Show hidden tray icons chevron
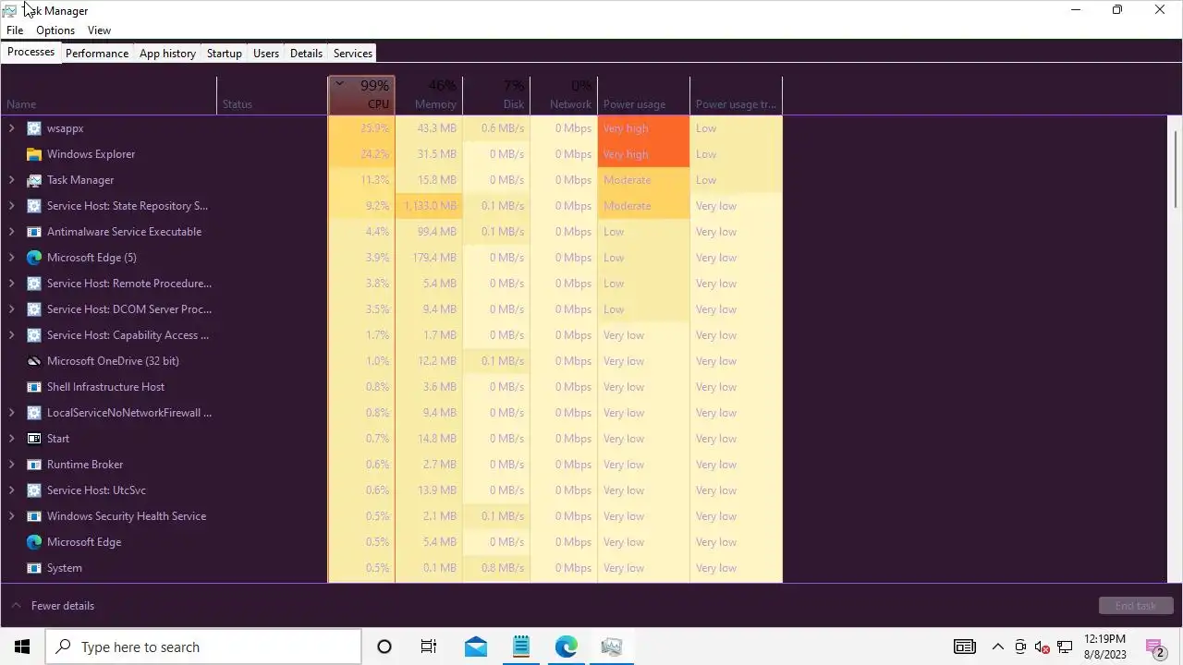Image resolution: width=1183 pixels, height=665 pixels. pyautogui.click(x=998, y=647)
